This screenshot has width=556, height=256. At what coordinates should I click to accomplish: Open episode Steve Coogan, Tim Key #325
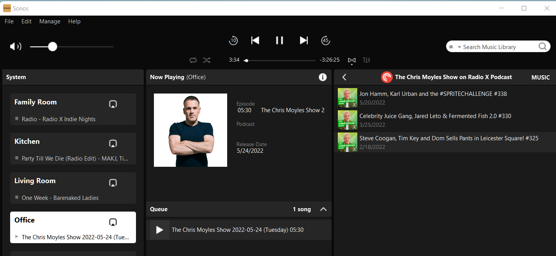point(445,142)
